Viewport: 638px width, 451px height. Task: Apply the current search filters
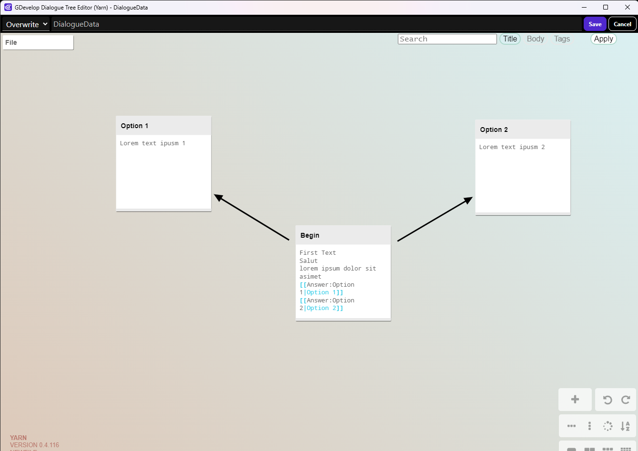pyautogui.click(x=603, y=39)
